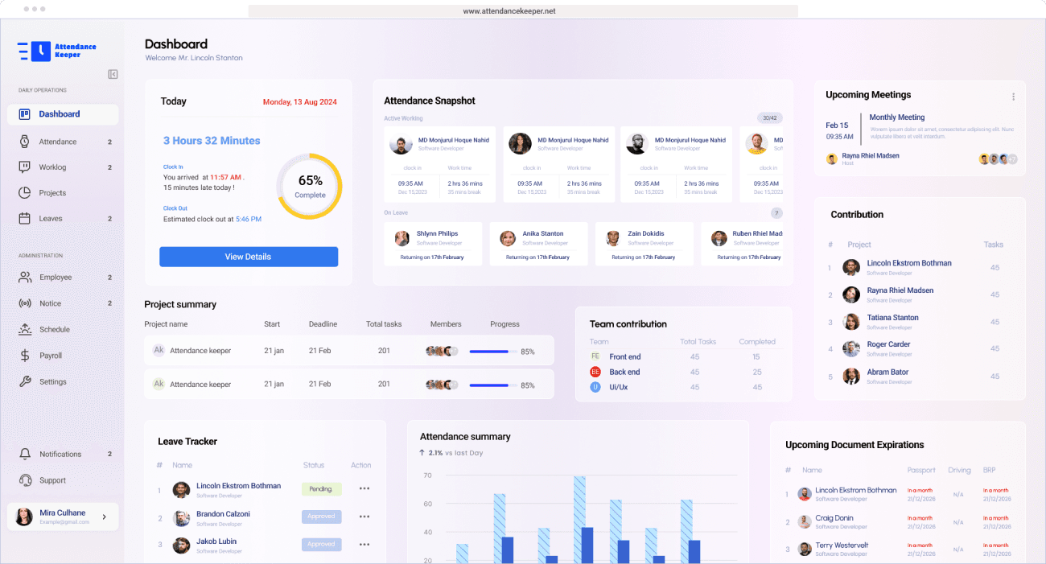
Task: Click the Leaves calendar icon
Action: coord(24,219)
